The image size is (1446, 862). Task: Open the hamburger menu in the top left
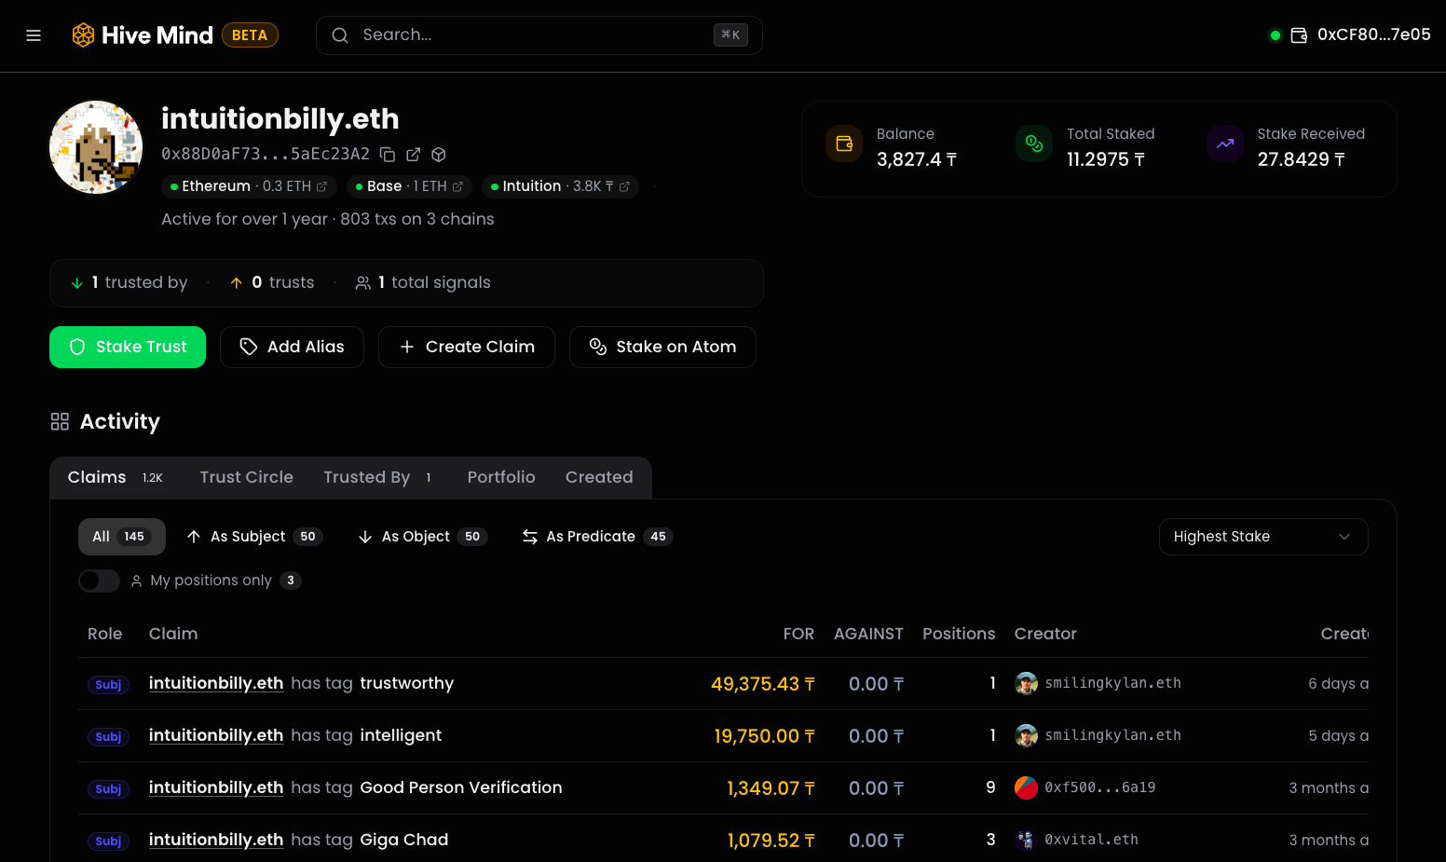click(34, 34)
